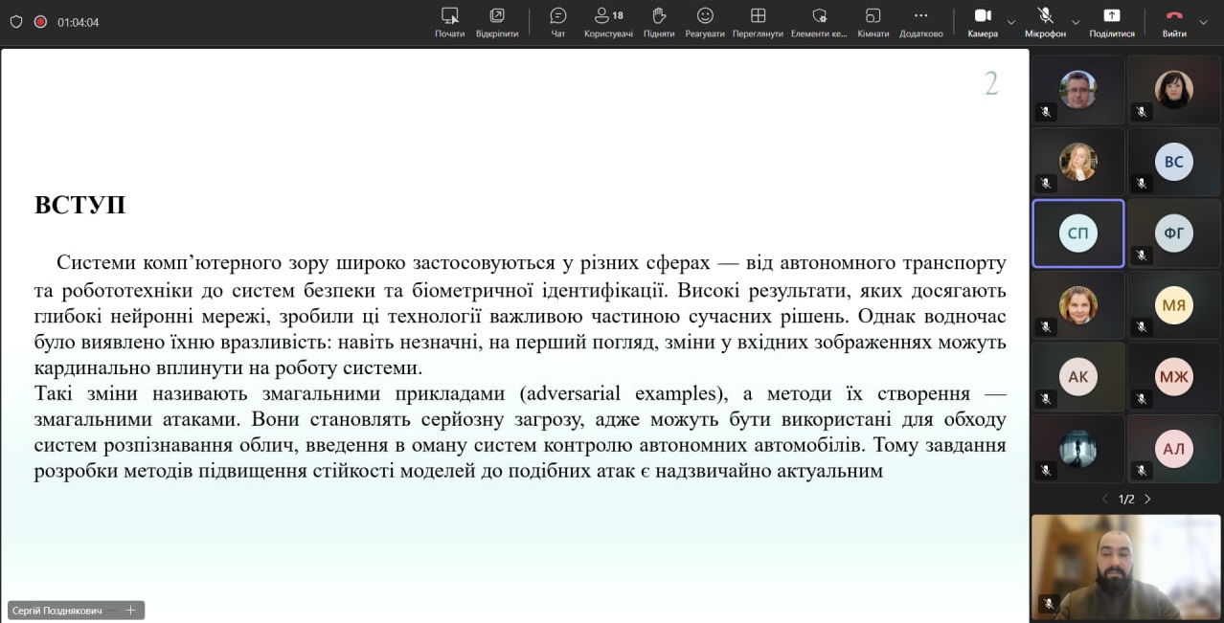Click the red recording indicator
The height and width of the screenshot is (623, 1224).
(x=40, y=22)
